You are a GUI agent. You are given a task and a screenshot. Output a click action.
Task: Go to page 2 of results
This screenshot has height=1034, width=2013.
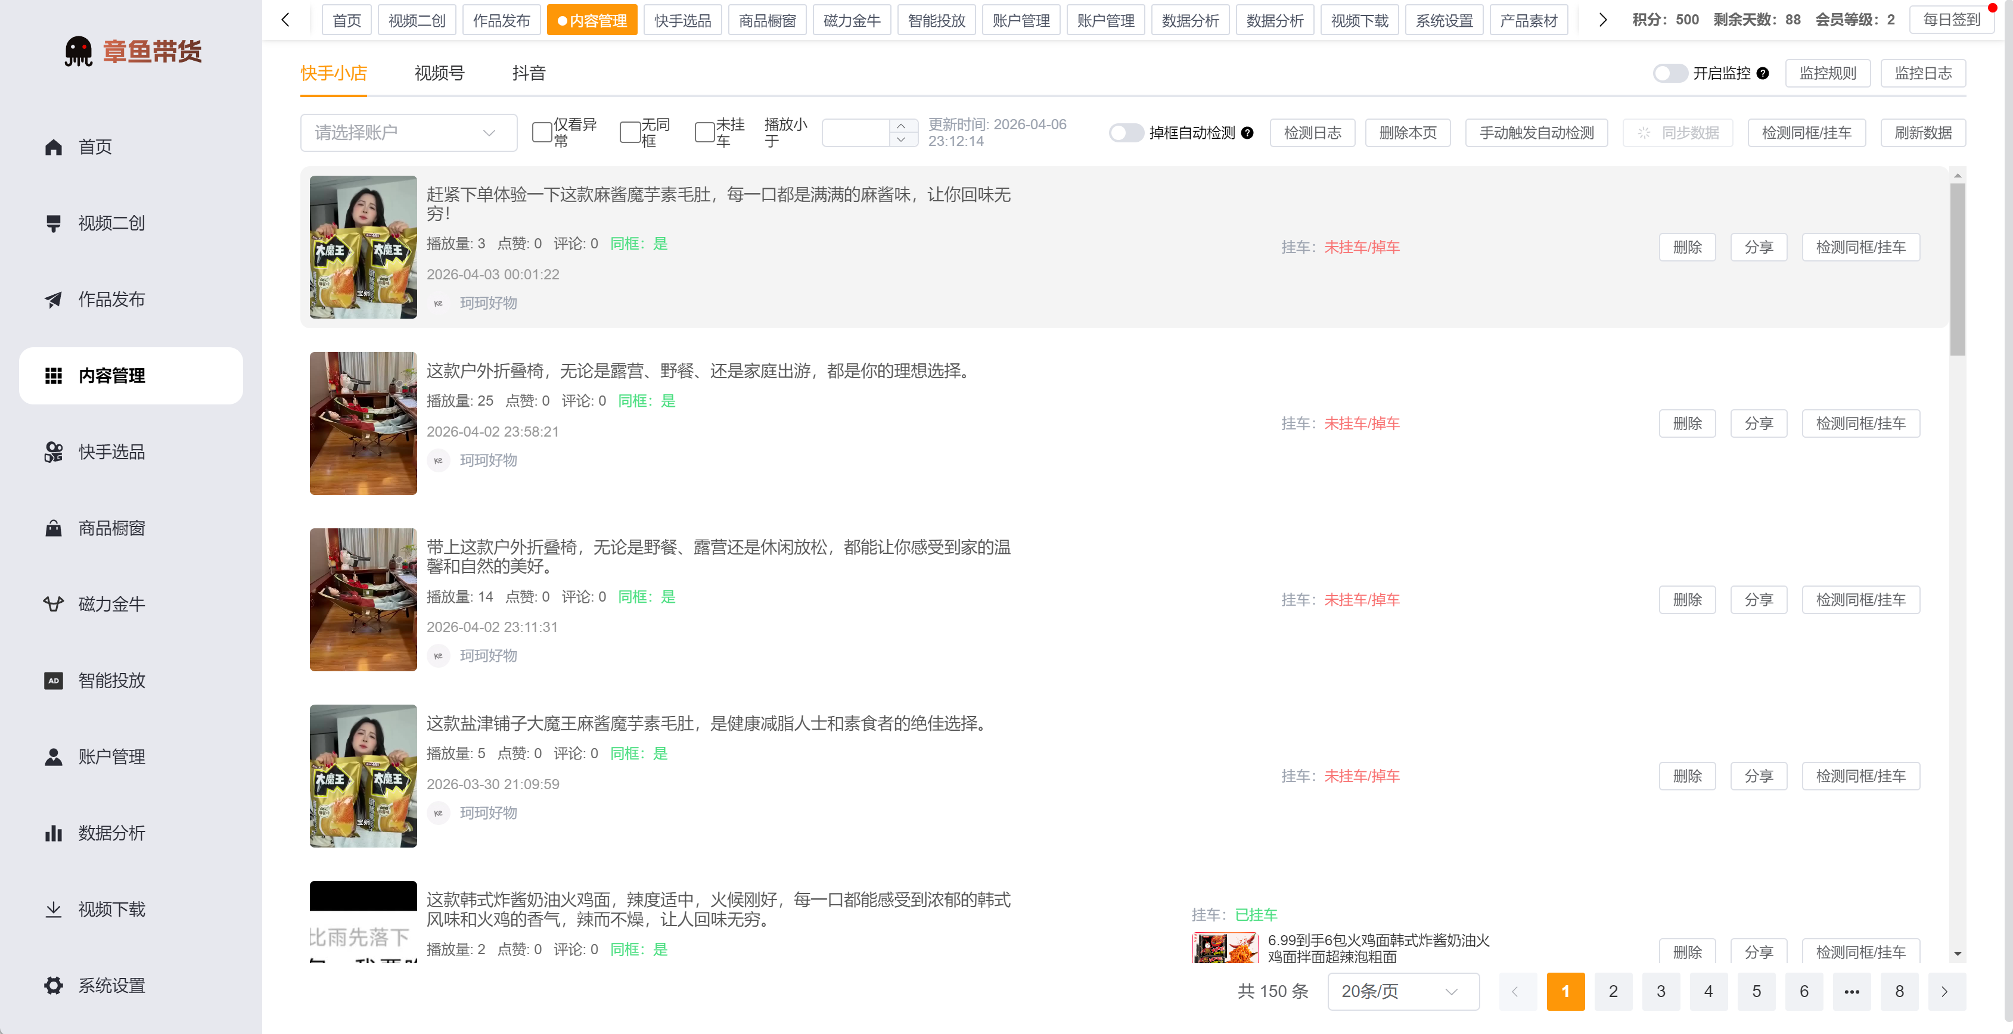pos(1614,992)
